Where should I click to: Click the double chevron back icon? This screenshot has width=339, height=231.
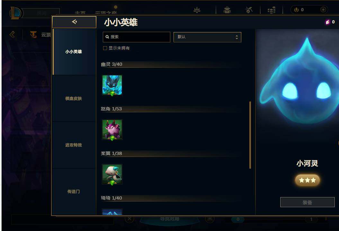click(x=12, y=35)
